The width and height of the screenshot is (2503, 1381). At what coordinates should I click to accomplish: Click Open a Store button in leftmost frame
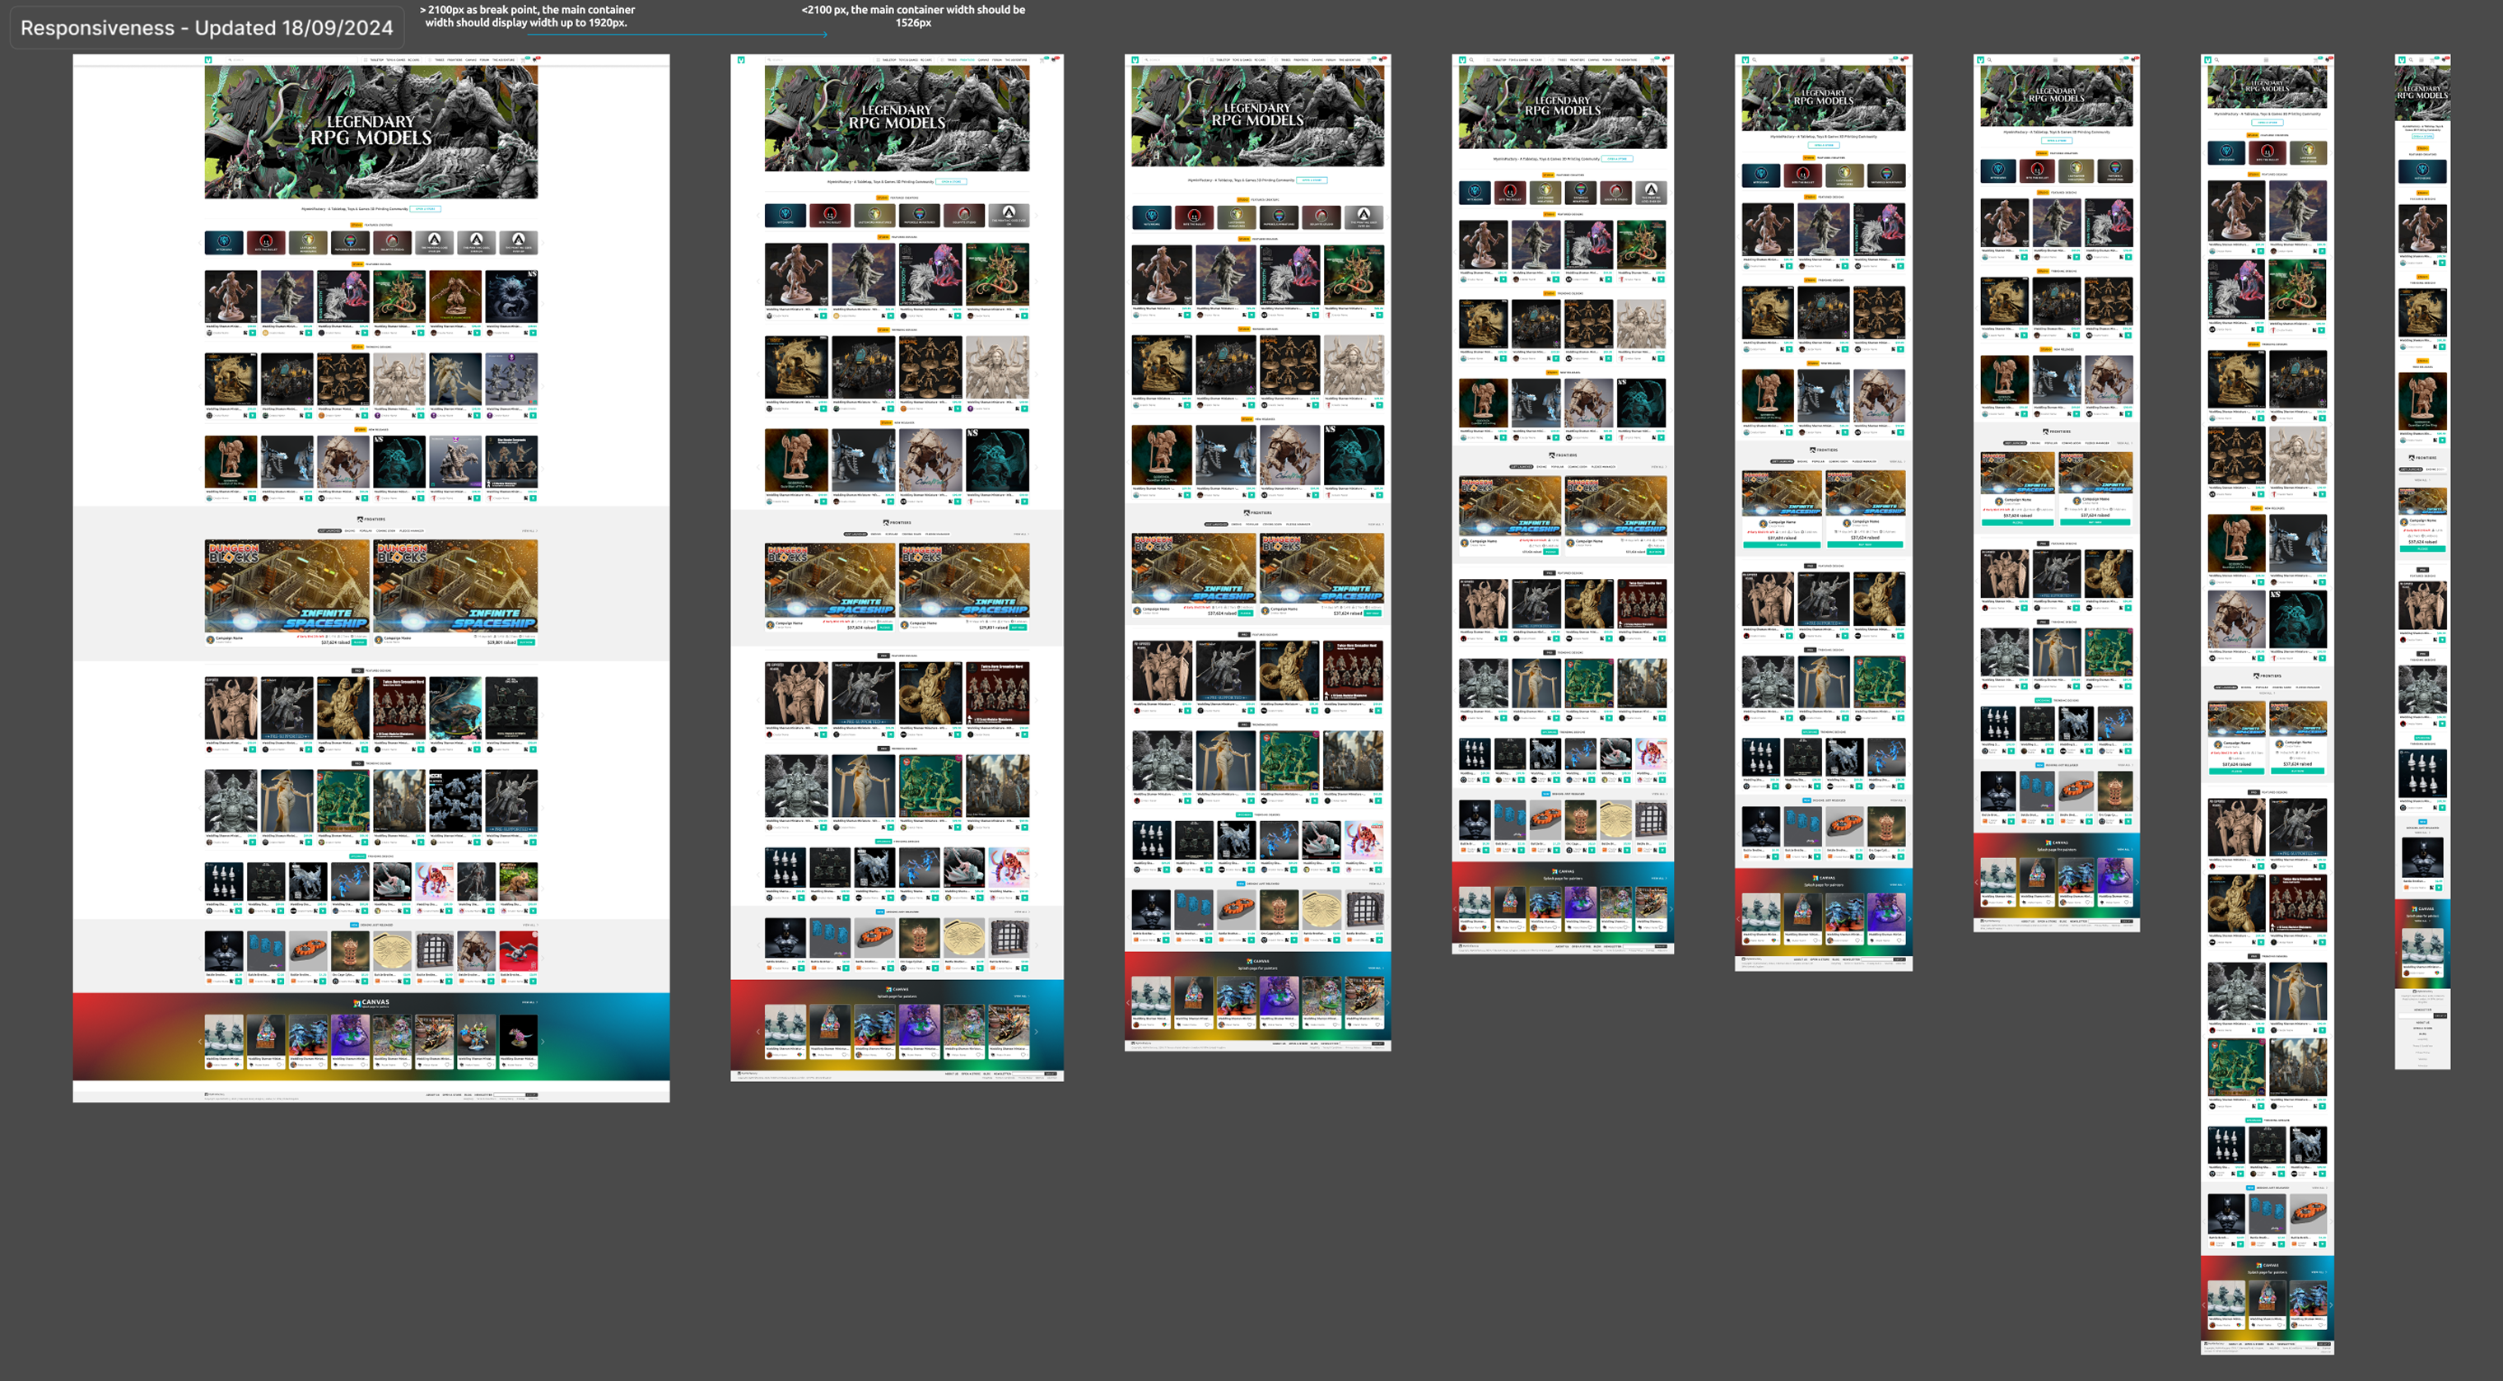pyautogui.click(x=426, y=209)
